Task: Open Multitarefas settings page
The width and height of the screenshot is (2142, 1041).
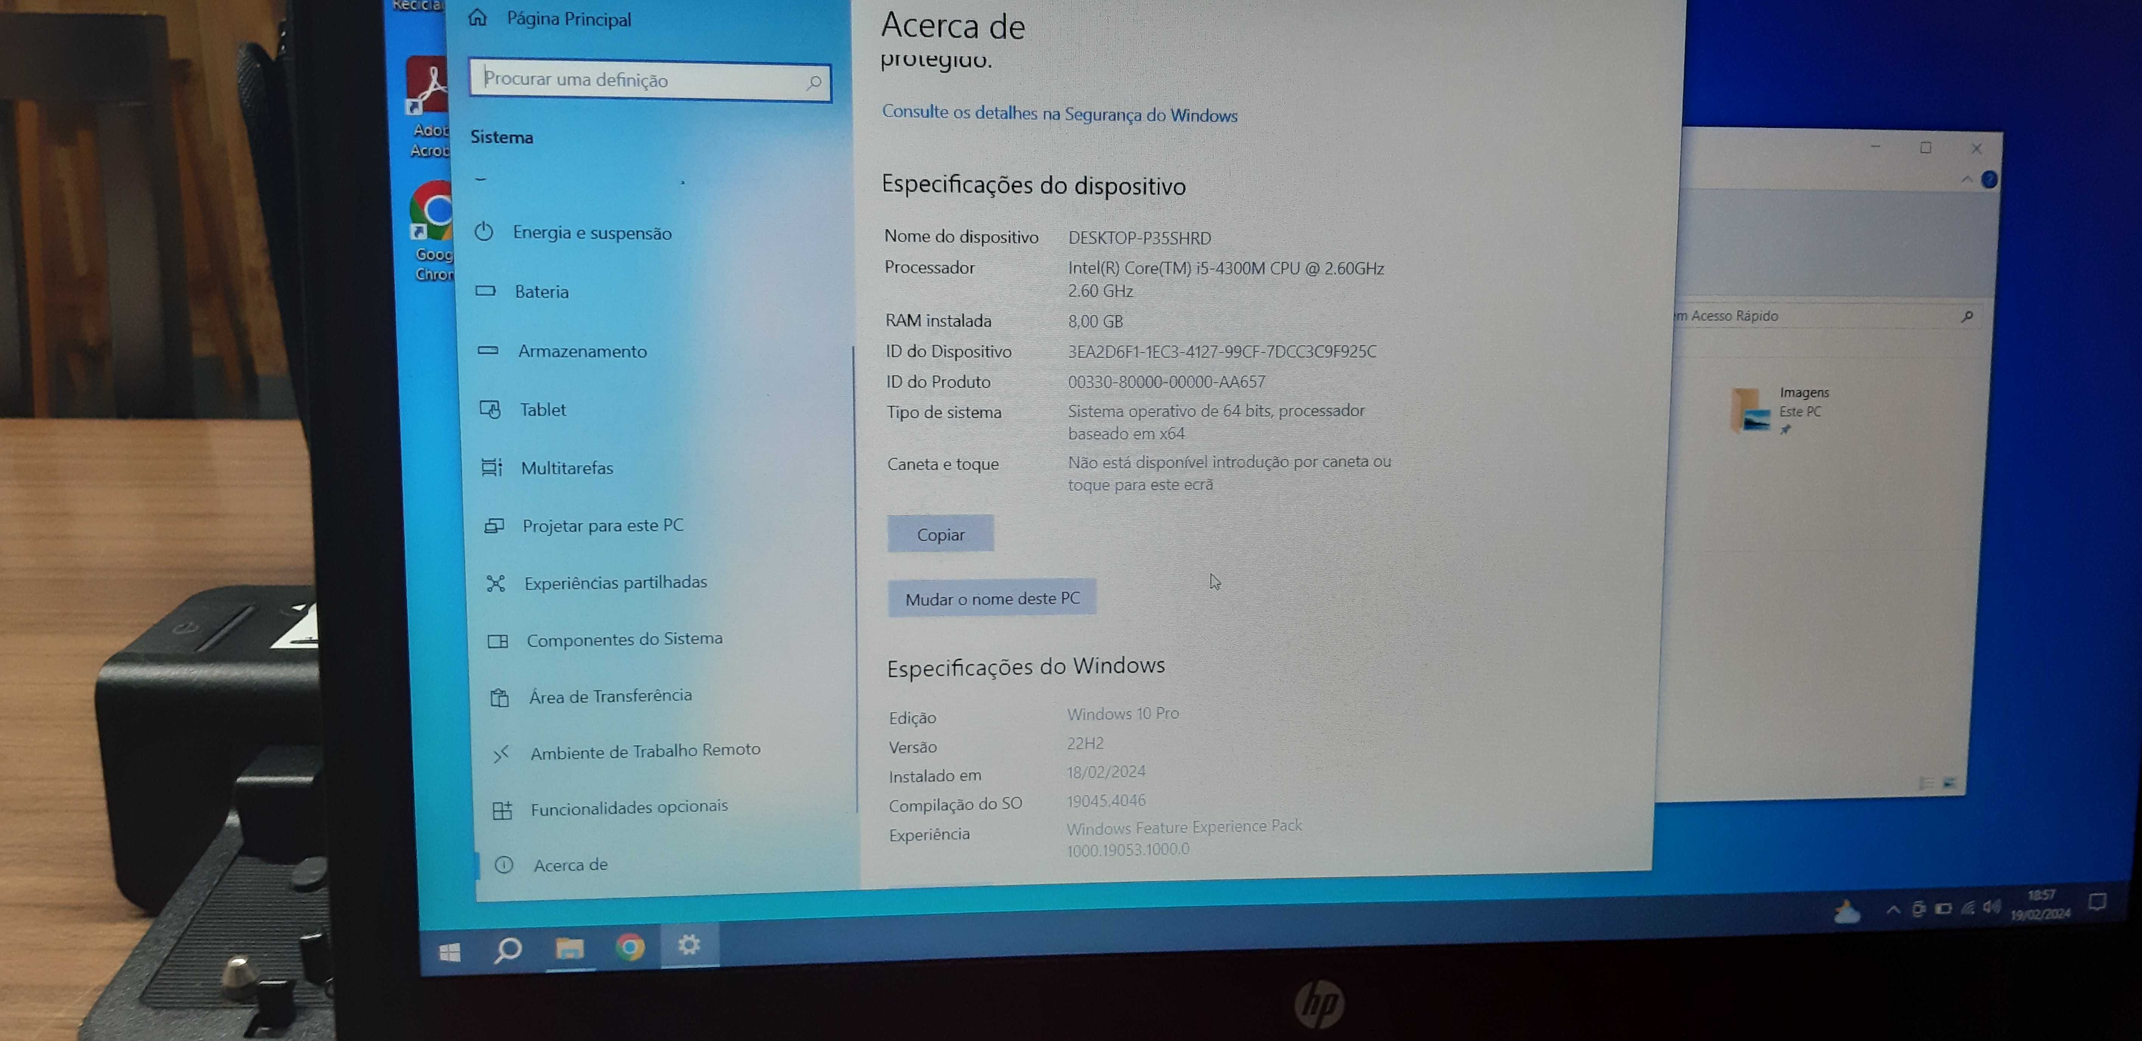Action: pyautogui.click(x=567, y=468)
